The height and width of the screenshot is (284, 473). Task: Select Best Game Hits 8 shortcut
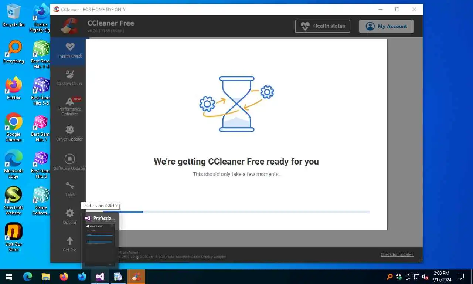click(41, 164)
